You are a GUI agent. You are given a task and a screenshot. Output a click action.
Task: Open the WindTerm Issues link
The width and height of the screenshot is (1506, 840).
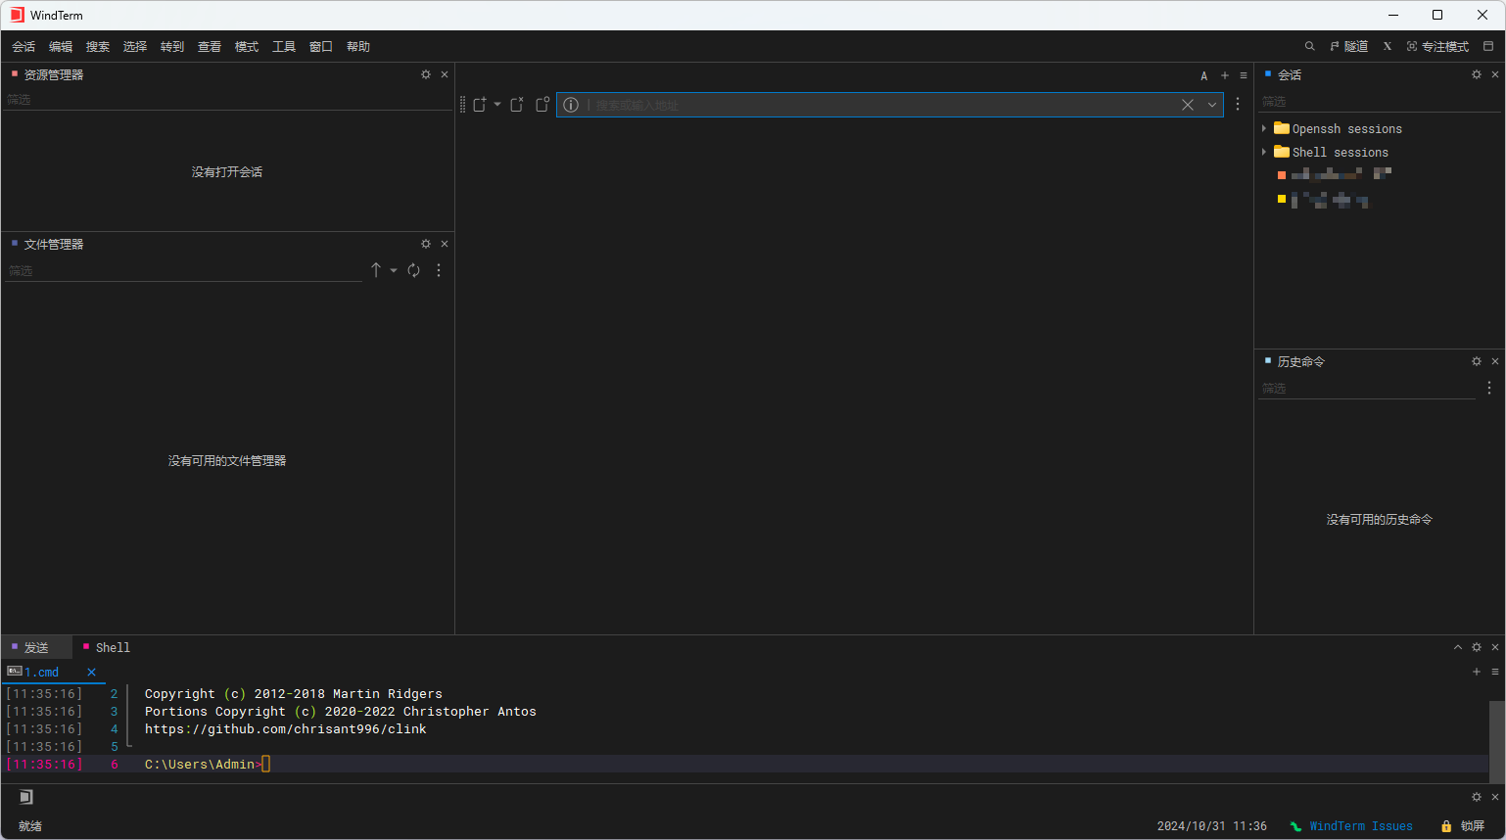tap(1363, 825)
